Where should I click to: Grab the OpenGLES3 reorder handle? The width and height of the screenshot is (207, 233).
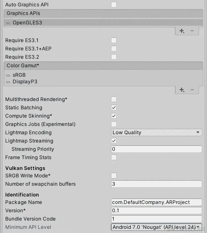click(8, 23)
